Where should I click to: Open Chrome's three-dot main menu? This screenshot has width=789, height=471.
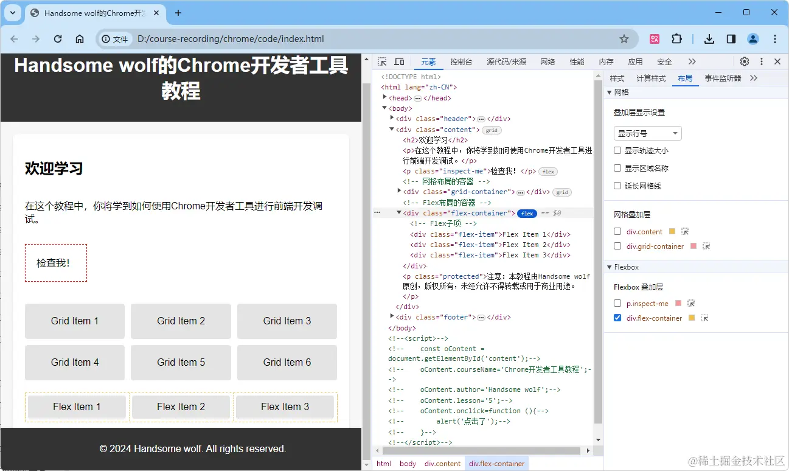tap(775, 39)
